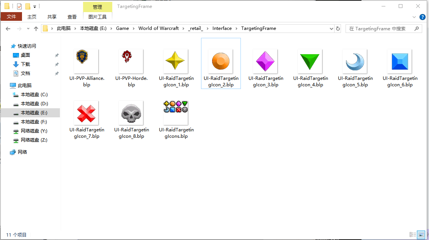Navigate to Interface in breadcrumb
The image size is (429, 240).
[222, 28]
